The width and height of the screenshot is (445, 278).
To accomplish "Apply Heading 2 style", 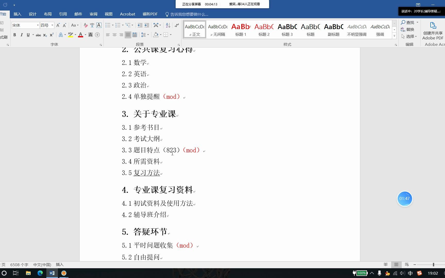I will click(264, 30).
